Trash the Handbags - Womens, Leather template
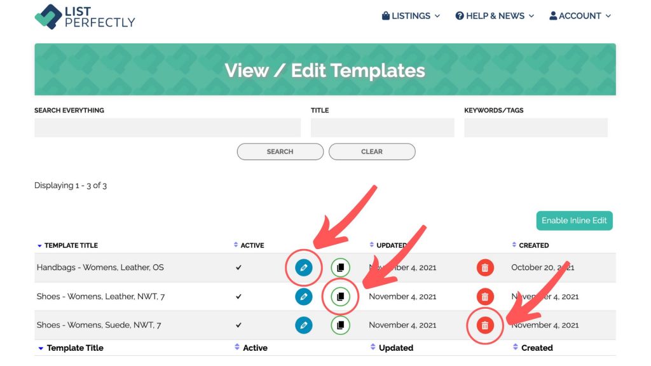 pyautogui.click(x=485, y=268)
